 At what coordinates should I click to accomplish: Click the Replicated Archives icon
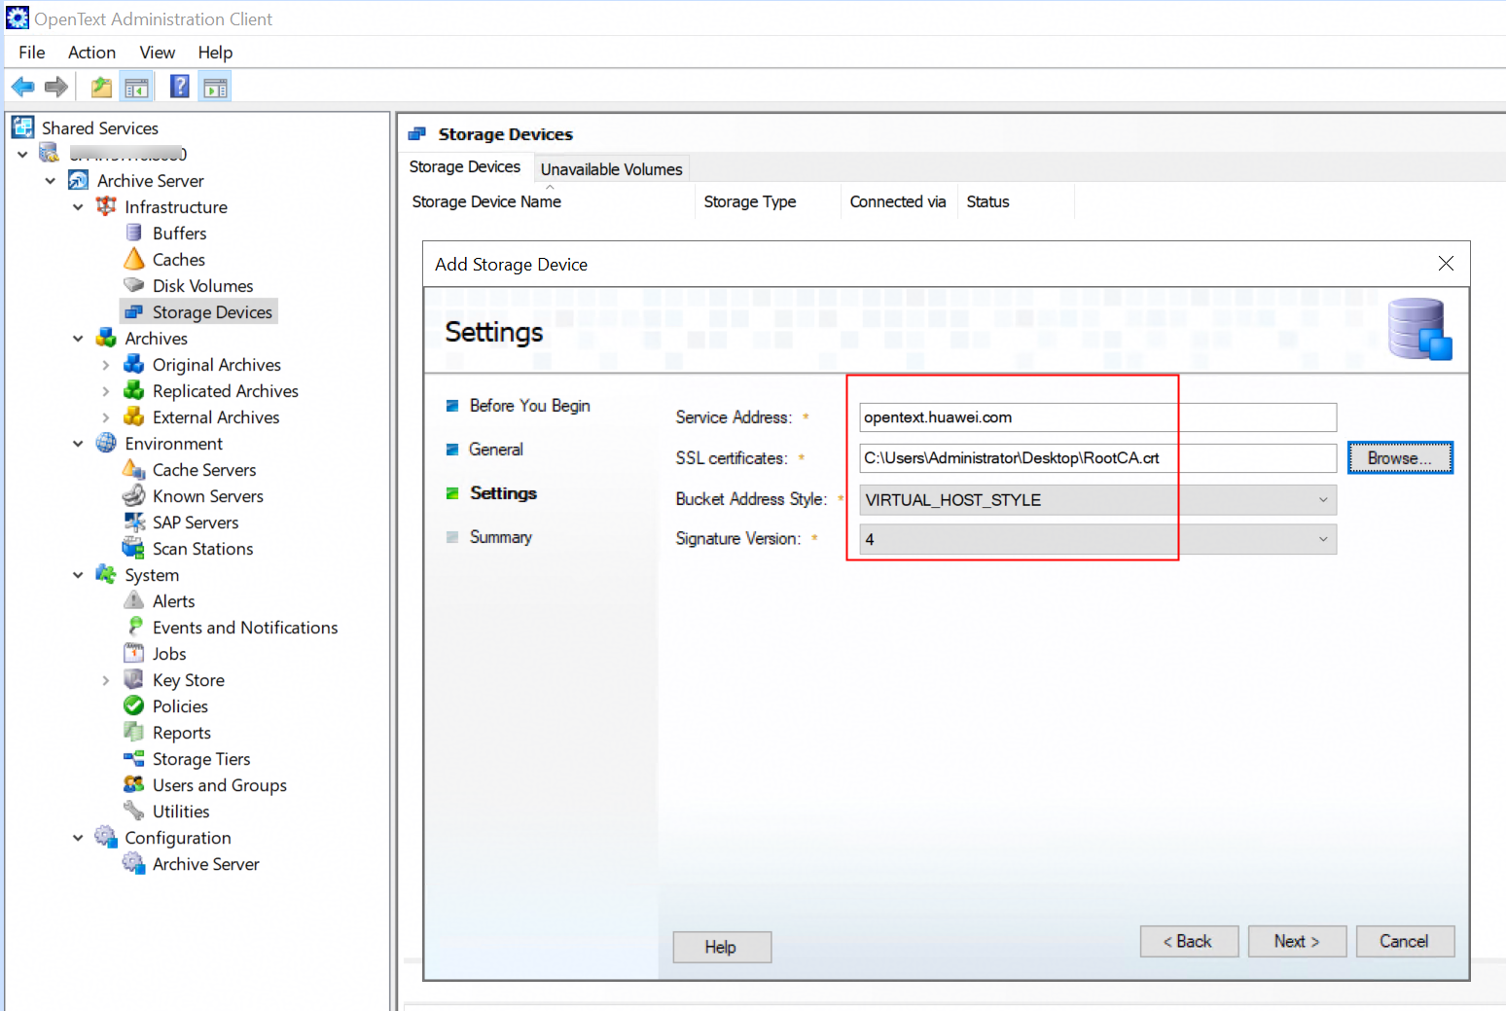pyautogui.click(x=134, y=390)
